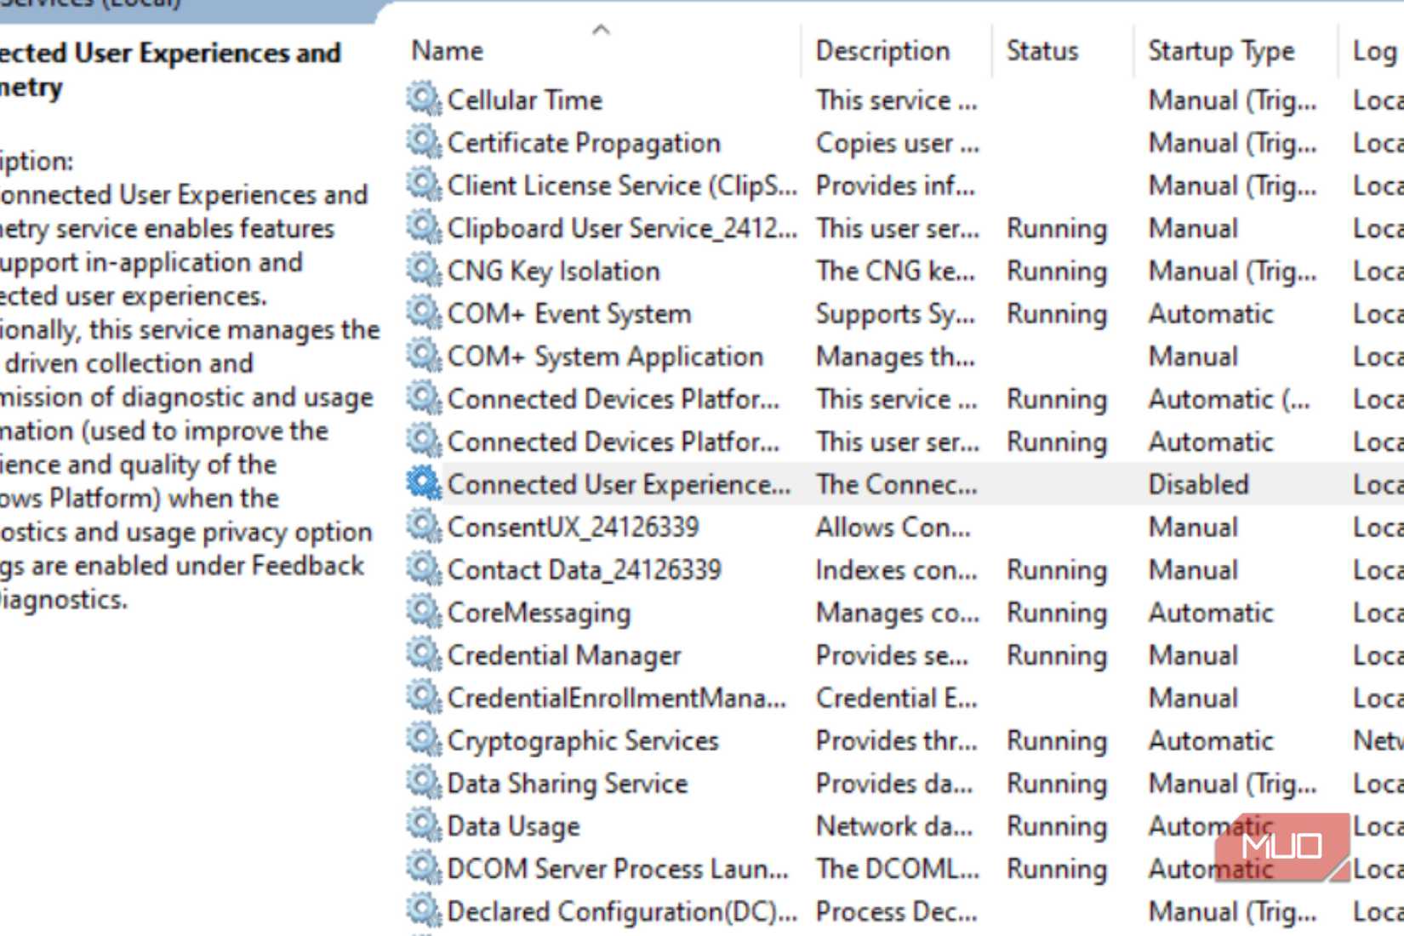Click the Certificate Propagation gear icon
Viewport: 1404px width, 936px height.
(424, 142)
